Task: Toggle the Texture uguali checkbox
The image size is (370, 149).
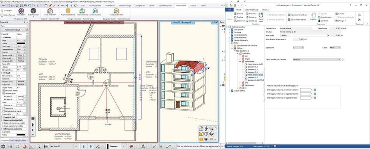Action: (3, 94)
